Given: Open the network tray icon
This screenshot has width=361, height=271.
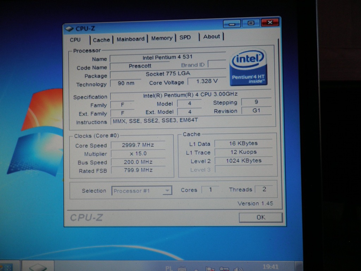Looking at the screenshot, I should 224,269.
